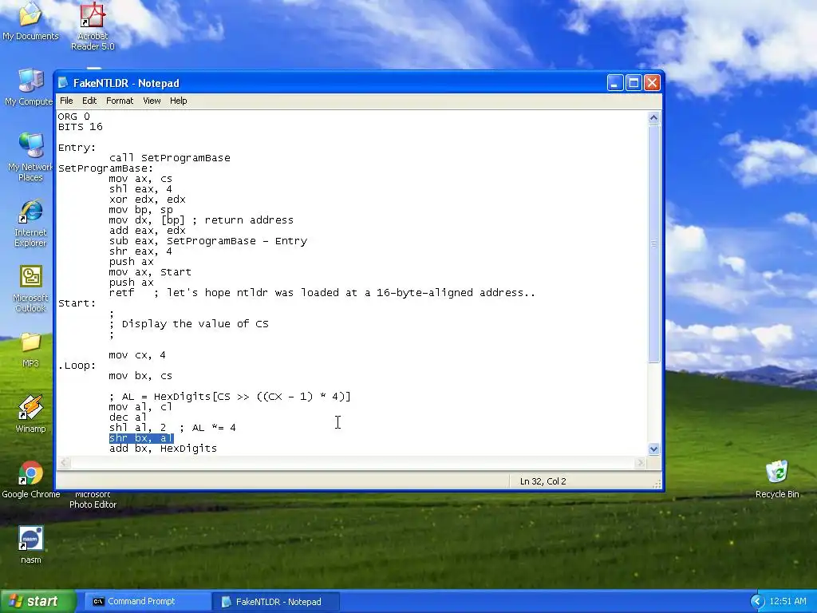Screen dimensions: 817x613
Task: Click the vertical scrollbar thumb
Action: pos(654,243)
